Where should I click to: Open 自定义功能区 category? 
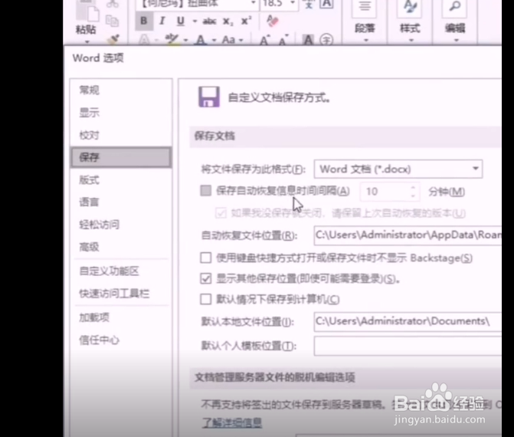coord(121,271)
